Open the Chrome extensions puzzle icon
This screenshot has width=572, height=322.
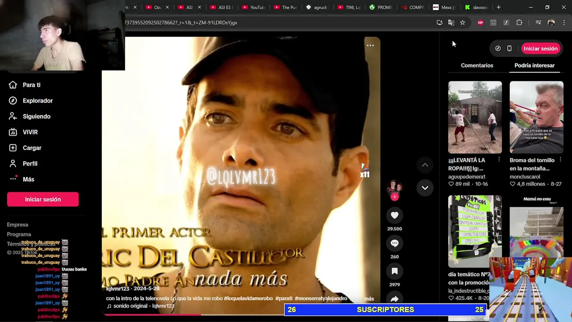[x=519, y=22]
